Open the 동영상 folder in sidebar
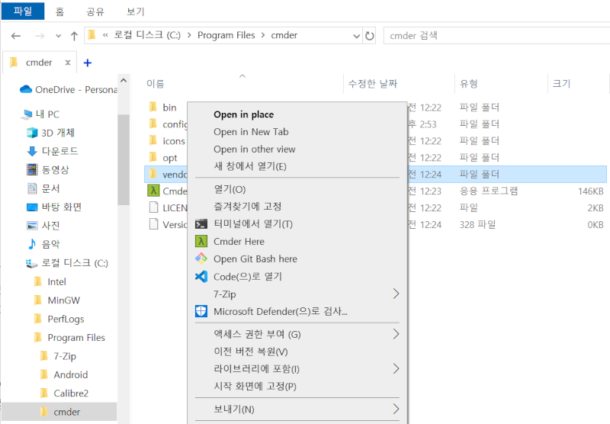Screen dimensions: 610x424 tap(48, 169)
